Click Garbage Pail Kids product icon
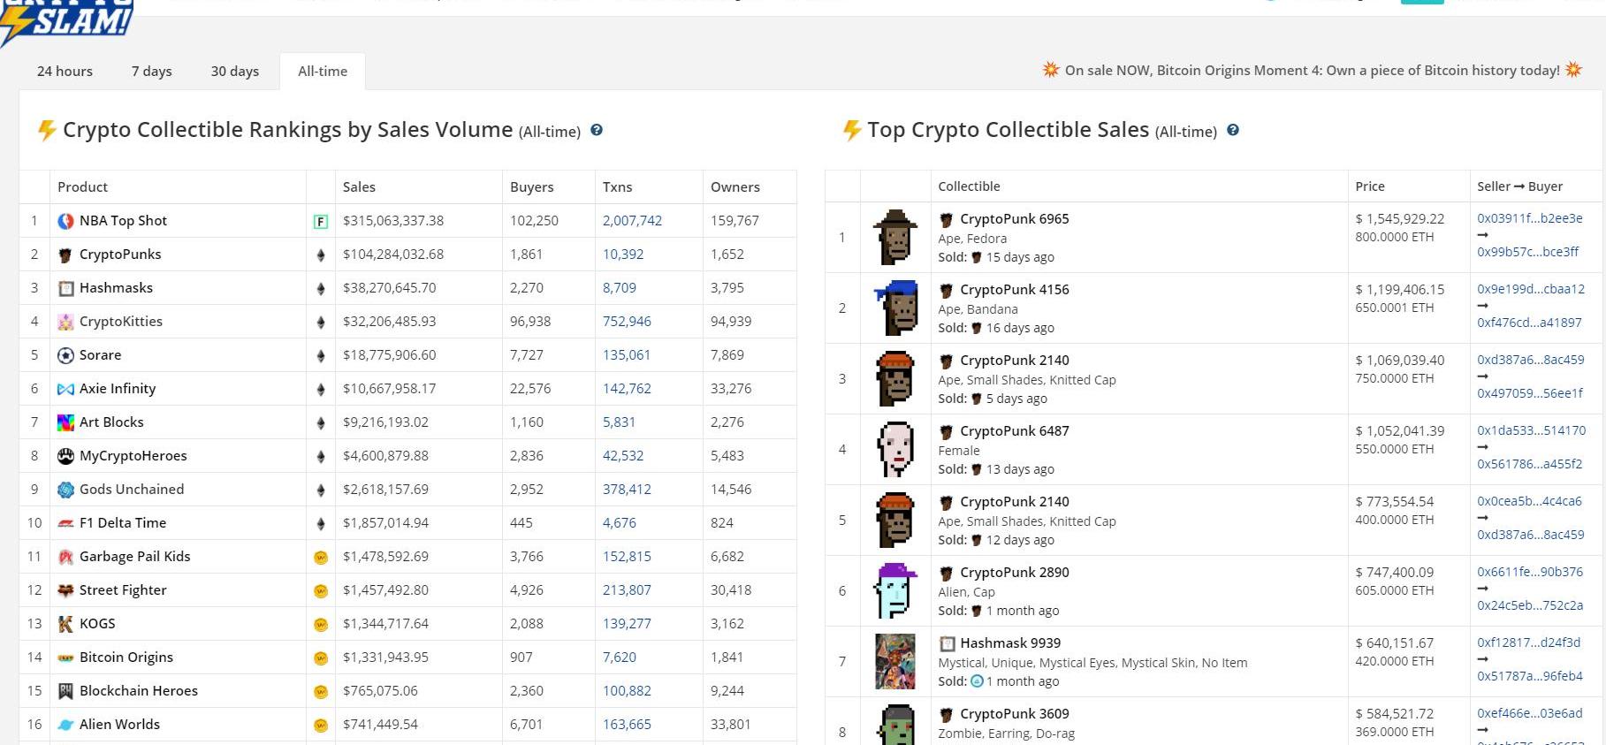The image size is (1606, 745). (65, 557)
